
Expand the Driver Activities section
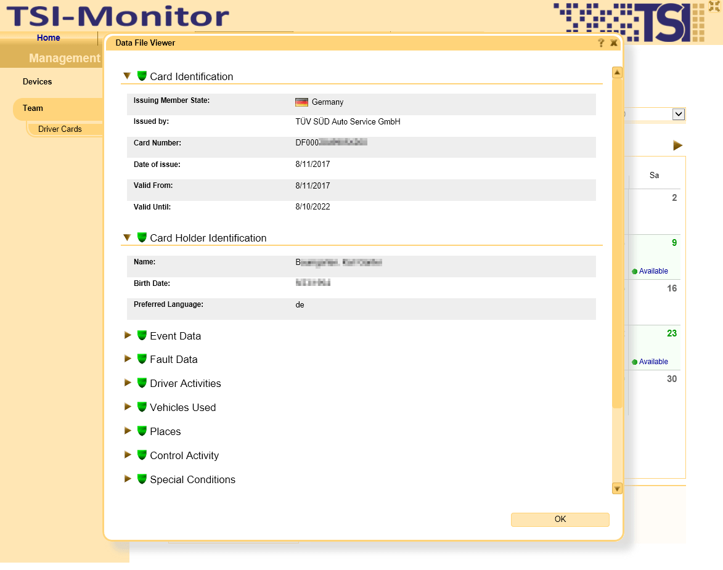coord(128,383)
